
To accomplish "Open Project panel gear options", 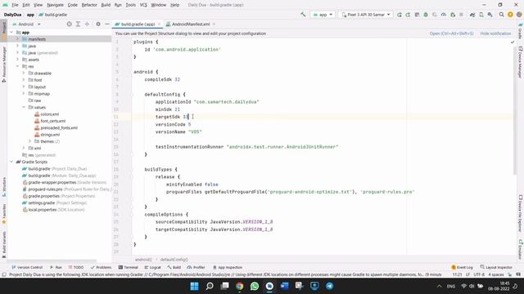I will [98, 24].
